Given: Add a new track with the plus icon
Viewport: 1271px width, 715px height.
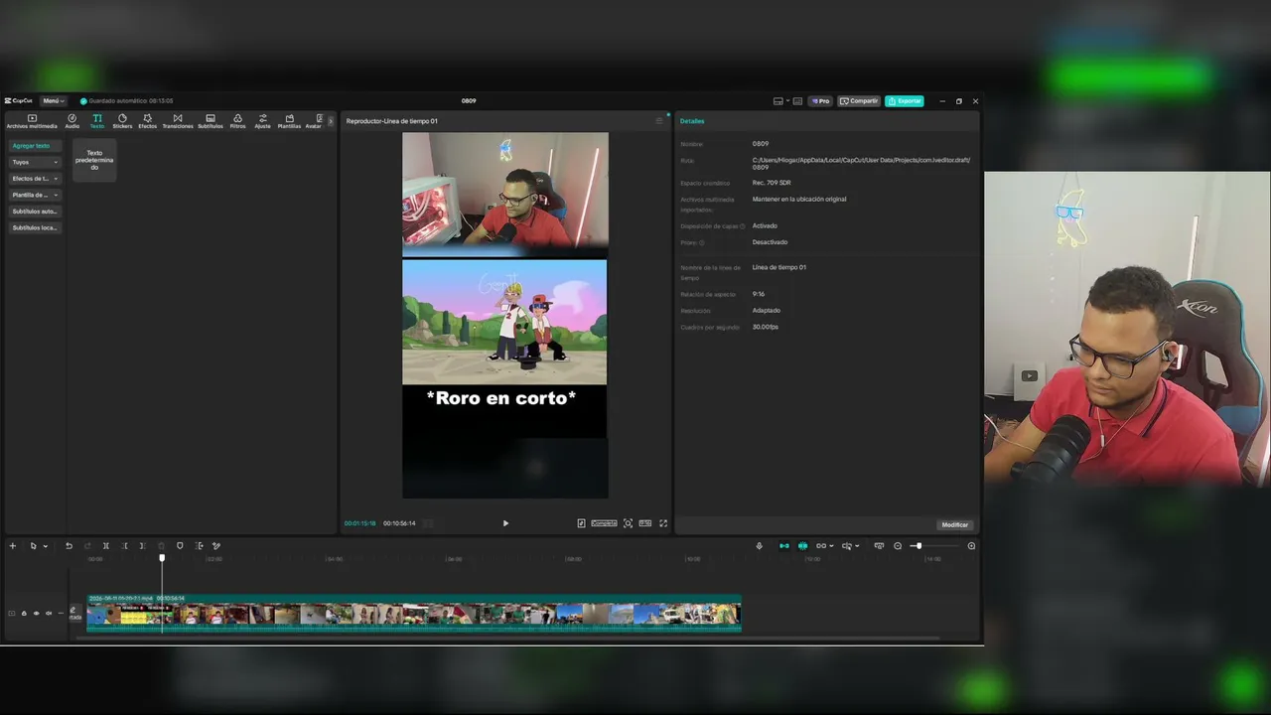Looking at the screenshot, I should pyautogui.click(x=13, y=545).
